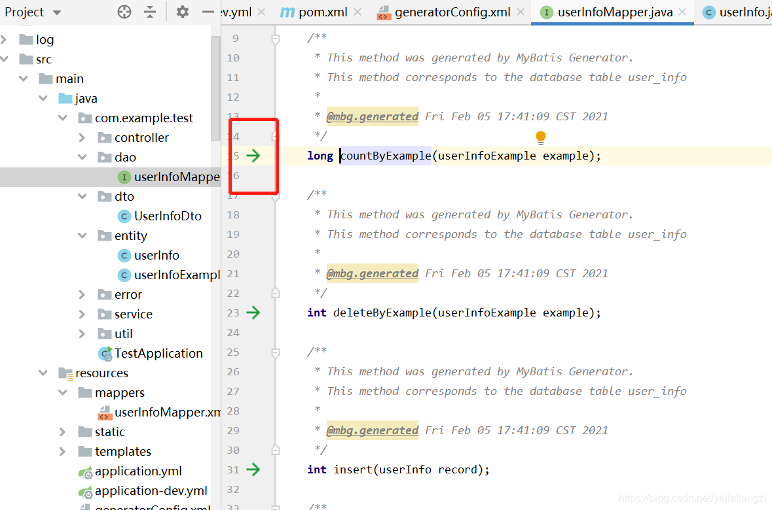
Task: Click @mbg.generated tag on line 29
Action: (372, 430)
